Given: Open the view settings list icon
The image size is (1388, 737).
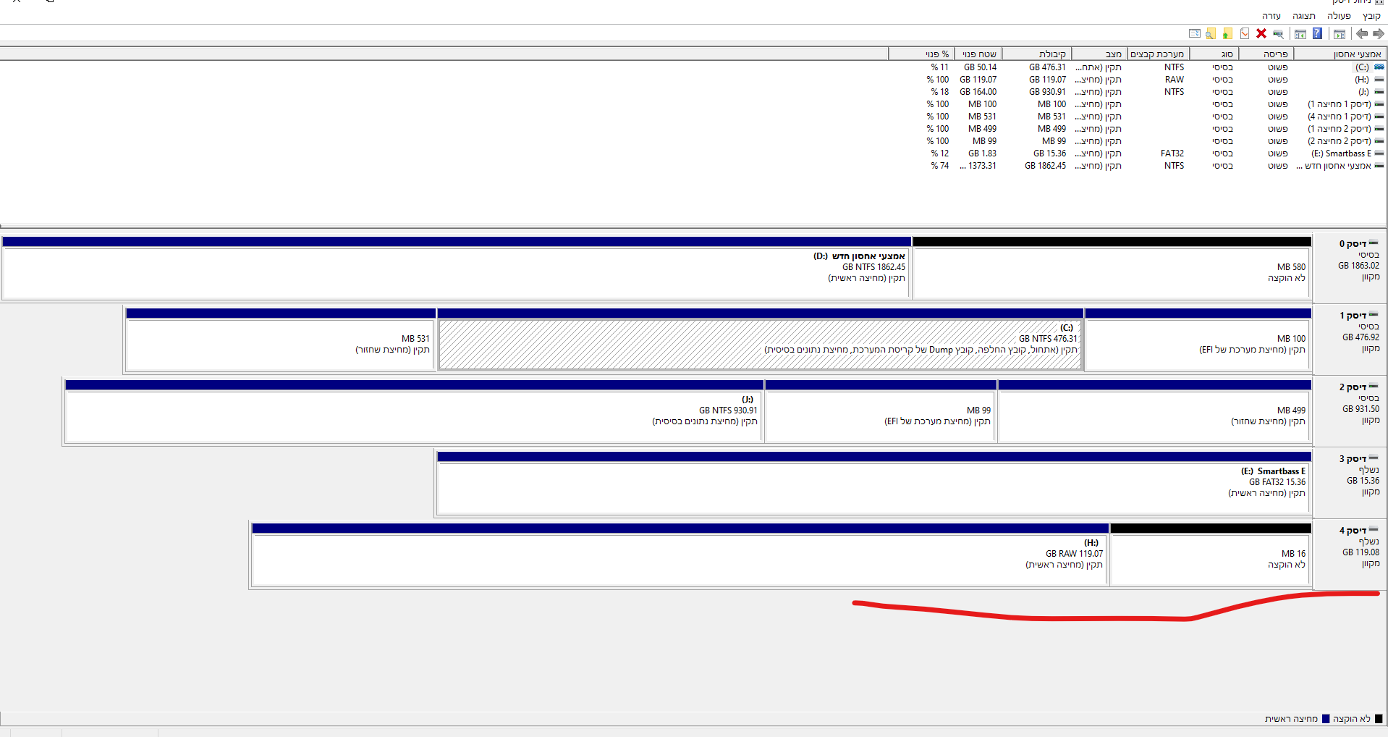Looking at the screenshot, I should pyautogui.click(x=1195, y=33).
